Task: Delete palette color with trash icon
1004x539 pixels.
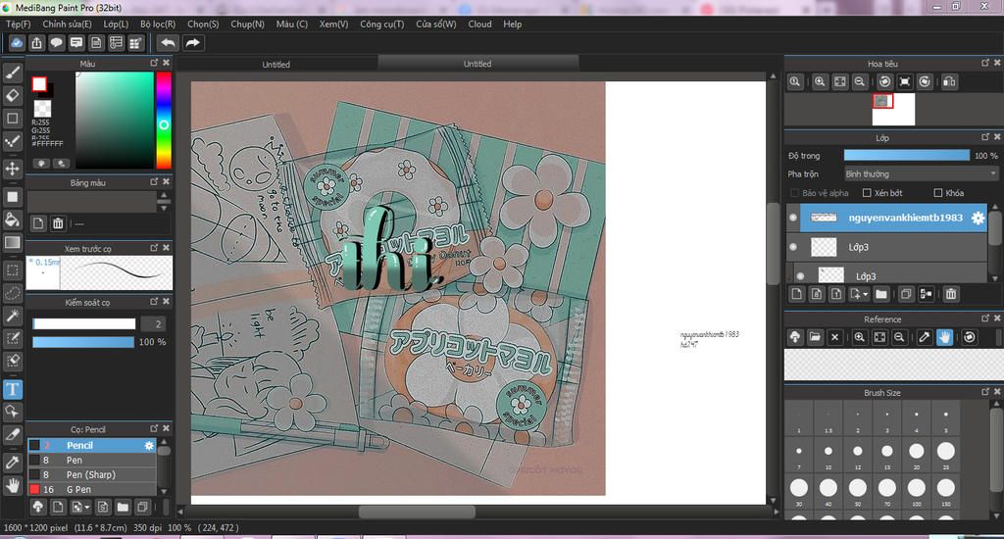Action: coord(58,223)
